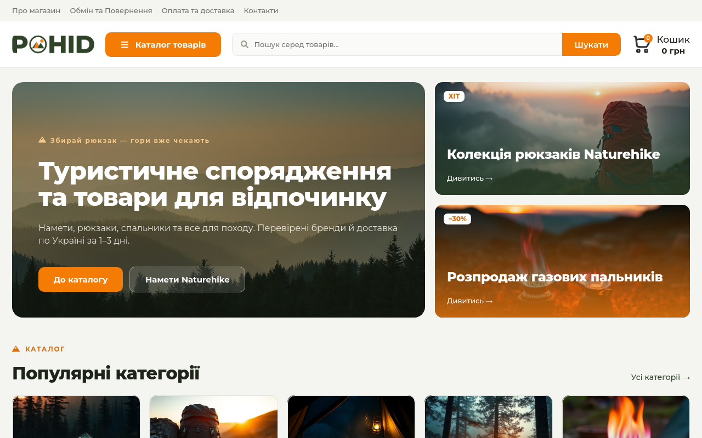Image resolution: width=702 pixels, height=438 pixels.
Task: Open the Кошик 0 грн cart link
Action: (x=661, y=44)
